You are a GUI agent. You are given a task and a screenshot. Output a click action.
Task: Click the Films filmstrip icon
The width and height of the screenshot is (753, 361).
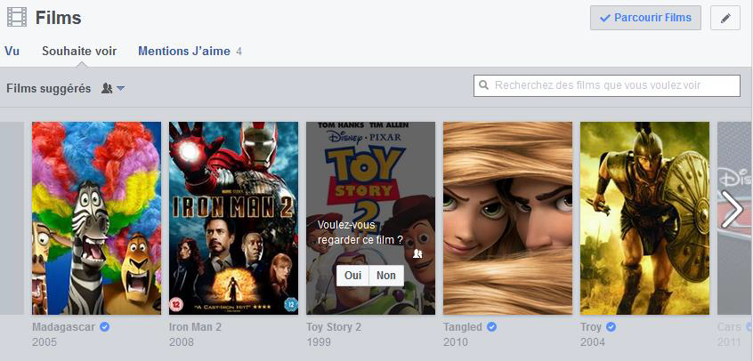(x=17, y=18)
